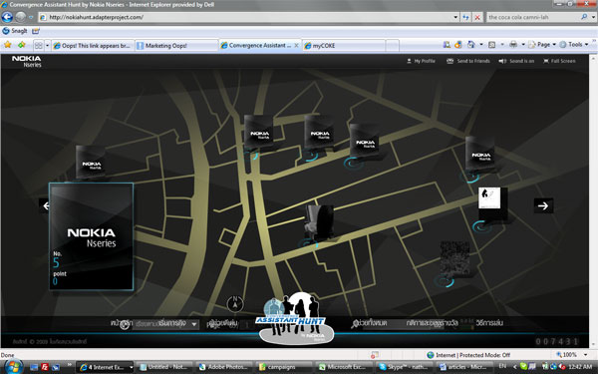Viewport: 598px width, 374px height.
Task: Click the search box with coca cola text
Action: [533, 17]
